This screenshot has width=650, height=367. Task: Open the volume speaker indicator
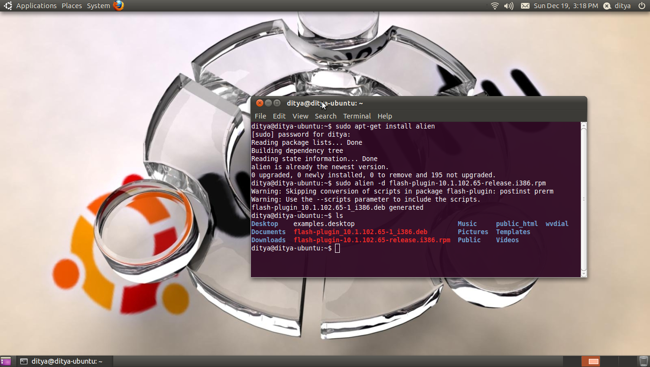[509, 6]
